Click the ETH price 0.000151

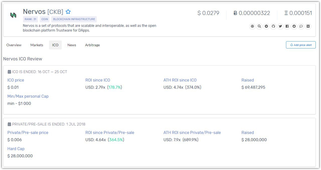point(298,13)
